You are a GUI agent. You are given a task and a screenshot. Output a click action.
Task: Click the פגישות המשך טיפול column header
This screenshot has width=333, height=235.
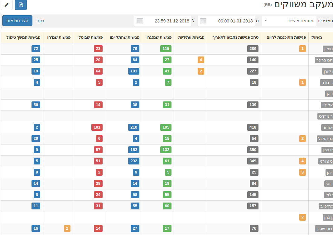(22, 37)
